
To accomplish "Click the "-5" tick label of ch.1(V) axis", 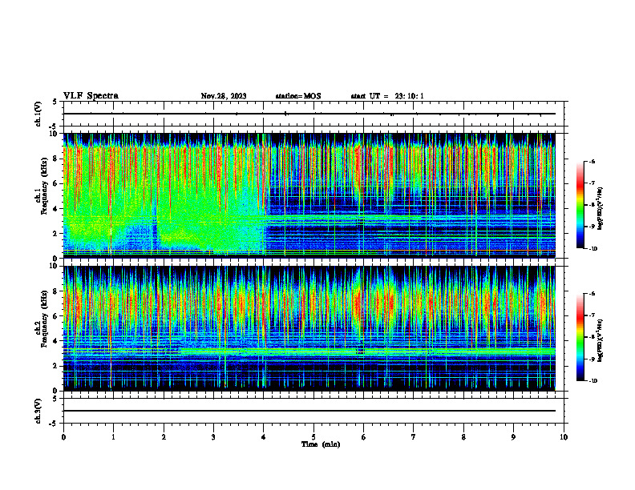I will point(54,127).
